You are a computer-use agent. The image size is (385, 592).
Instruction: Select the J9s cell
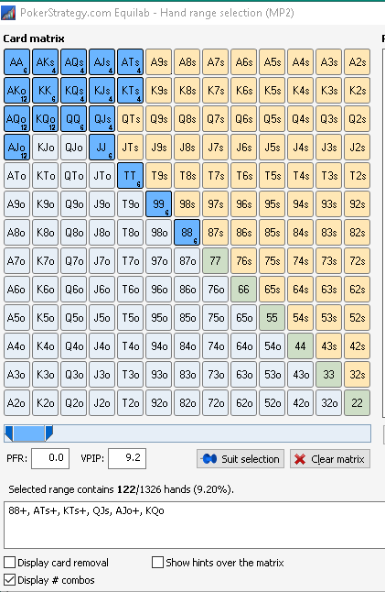[159, 148]
